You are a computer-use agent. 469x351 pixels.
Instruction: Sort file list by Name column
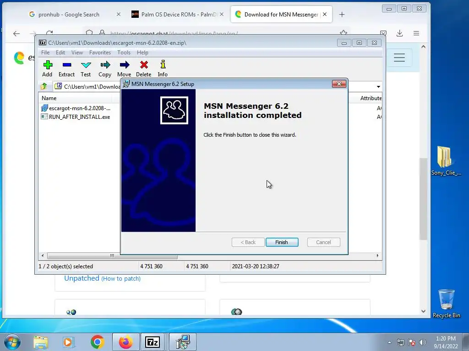click(x=75, y=98)
